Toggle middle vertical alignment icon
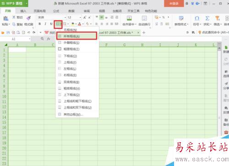 tap(102, 17)
